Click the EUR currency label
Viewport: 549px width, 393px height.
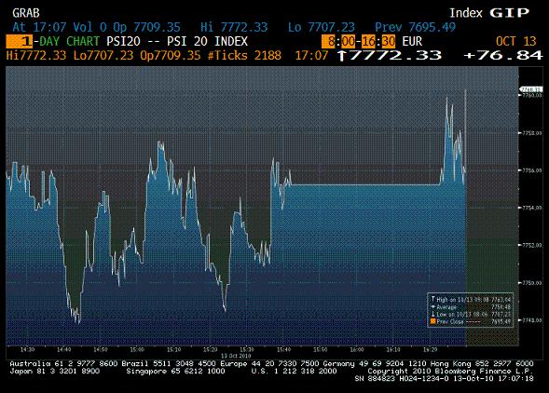412,41
